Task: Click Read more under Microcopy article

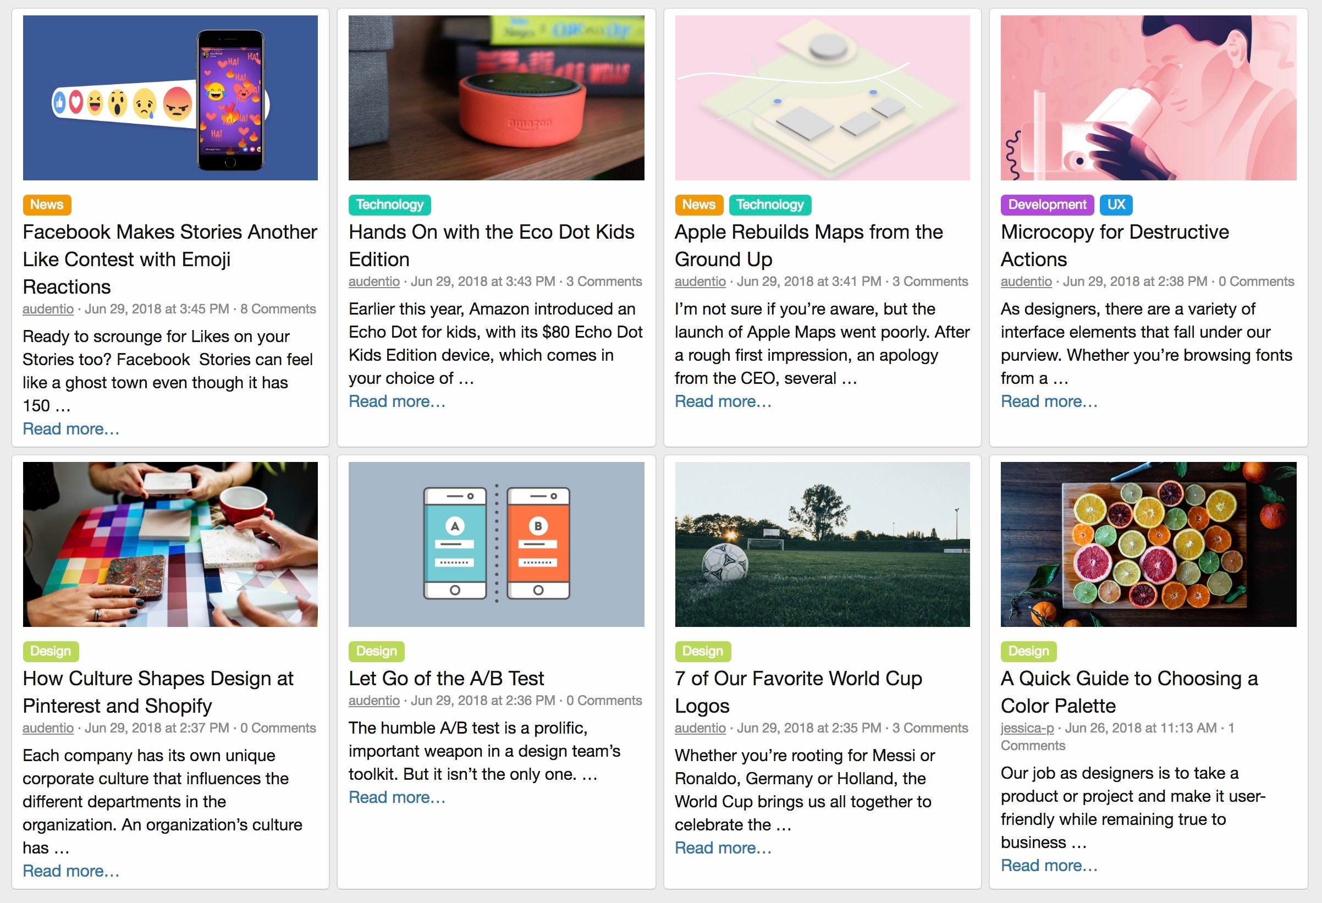Action: 1049,401
